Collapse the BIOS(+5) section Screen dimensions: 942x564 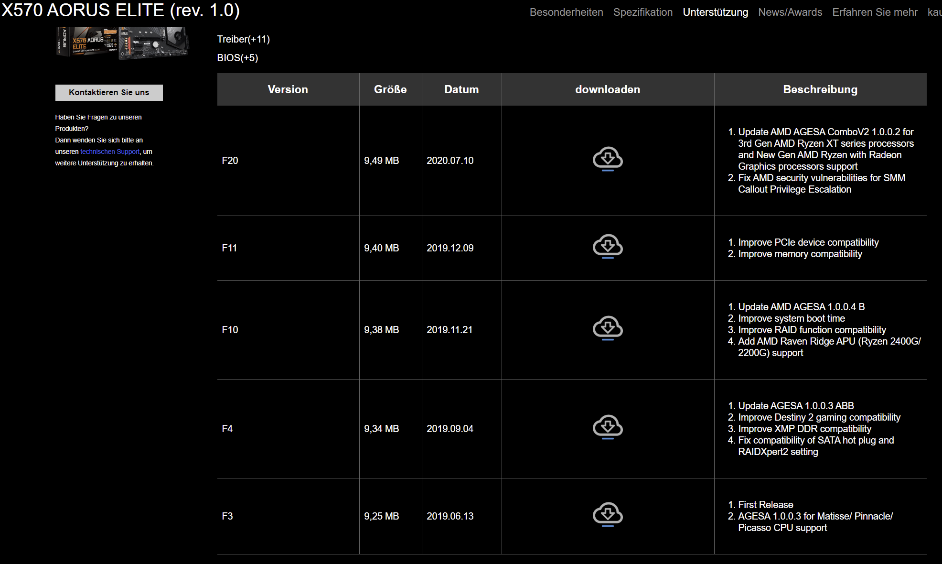tap(237, 58)
